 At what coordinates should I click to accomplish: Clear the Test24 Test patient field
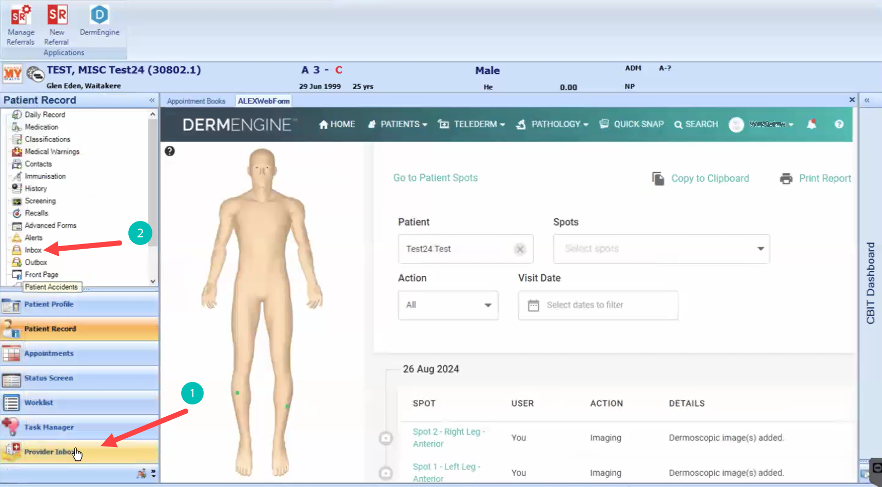point(520,249)
